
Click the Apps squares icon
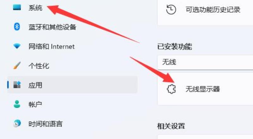click(x=17, y=85)
